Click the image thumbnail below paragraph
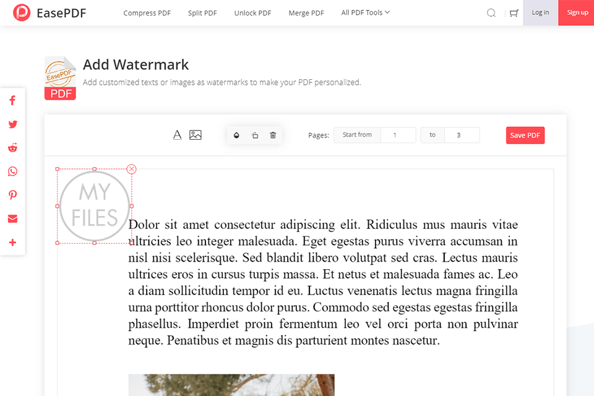The image size is (594, 396). tap(231, 385)
